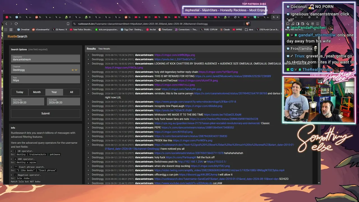Open Connections — The... bookmark
This screenshot has width=359, height=202.
coord(186,29)
